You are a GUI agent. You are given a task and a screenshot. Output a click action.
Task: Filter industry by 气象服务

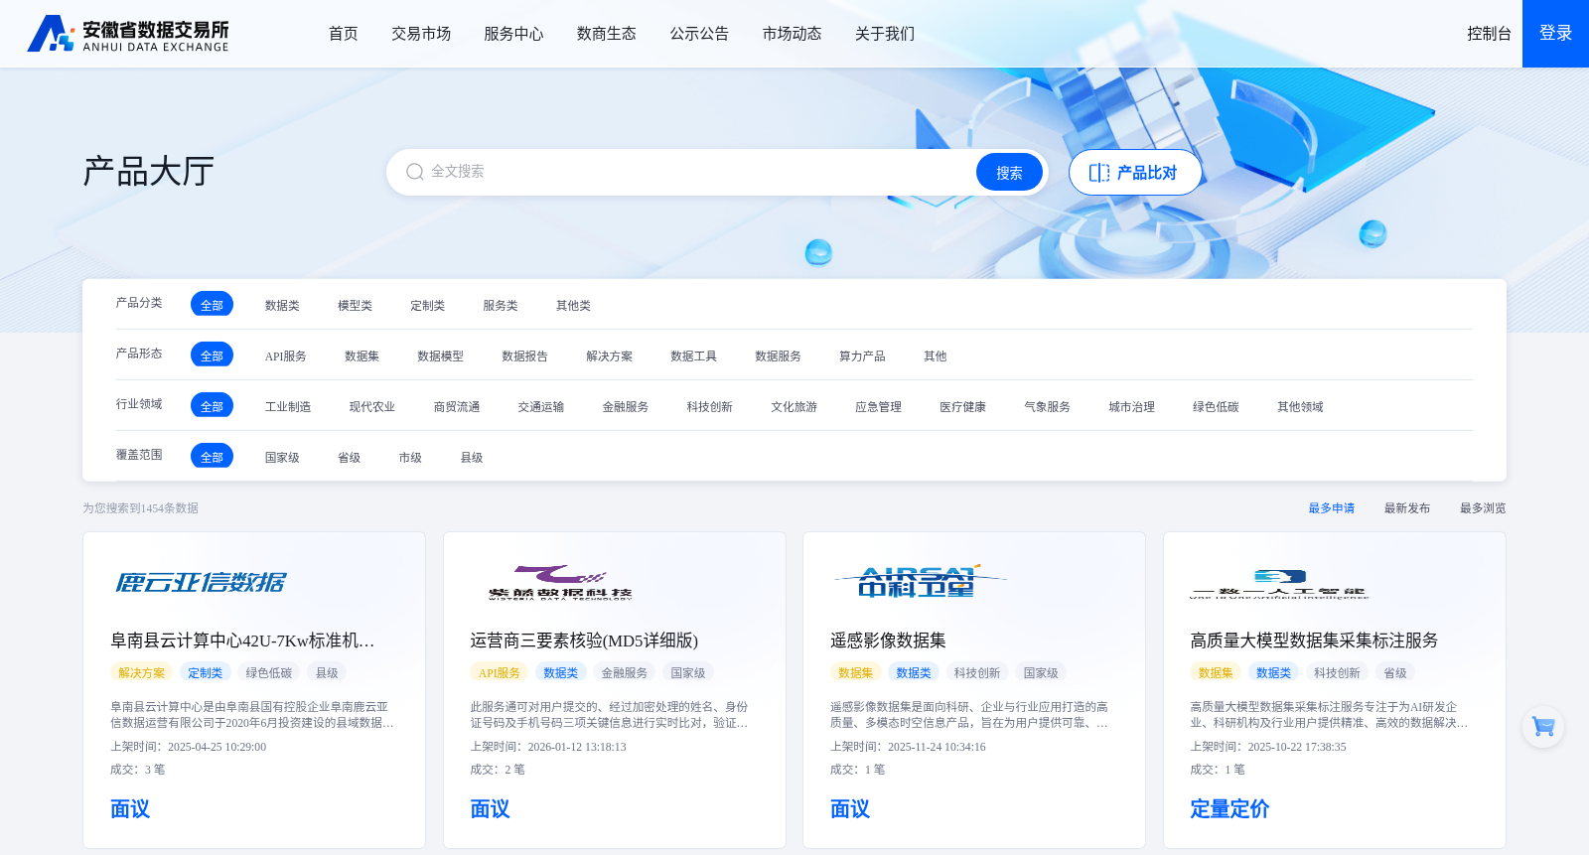point(1048,407)
